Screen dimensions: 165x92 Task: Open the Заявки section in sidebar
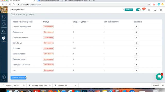(x=4, y=18)
